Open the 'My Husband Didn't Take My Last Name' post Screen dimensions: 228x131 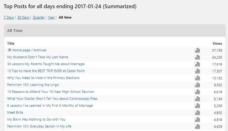37,57
